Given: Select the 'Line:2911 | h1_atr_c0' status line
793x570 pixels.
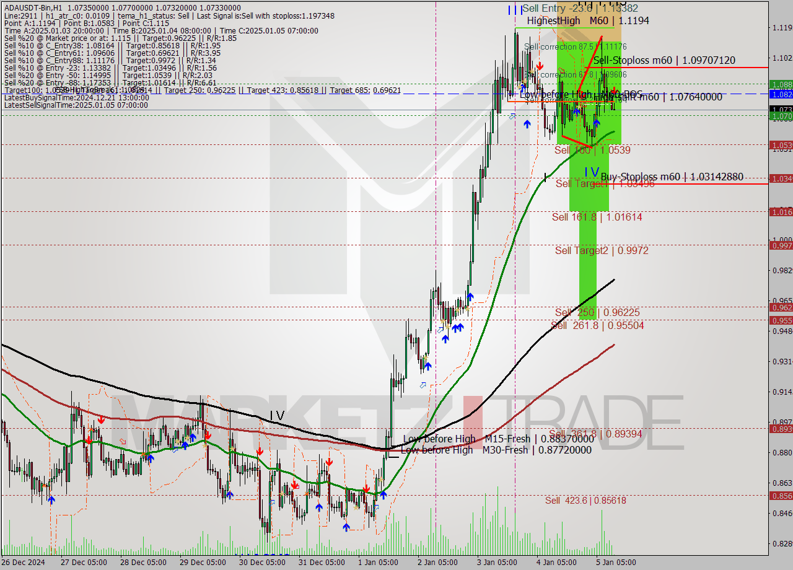Looking at the screenshot, I should (x=169, y=16).
